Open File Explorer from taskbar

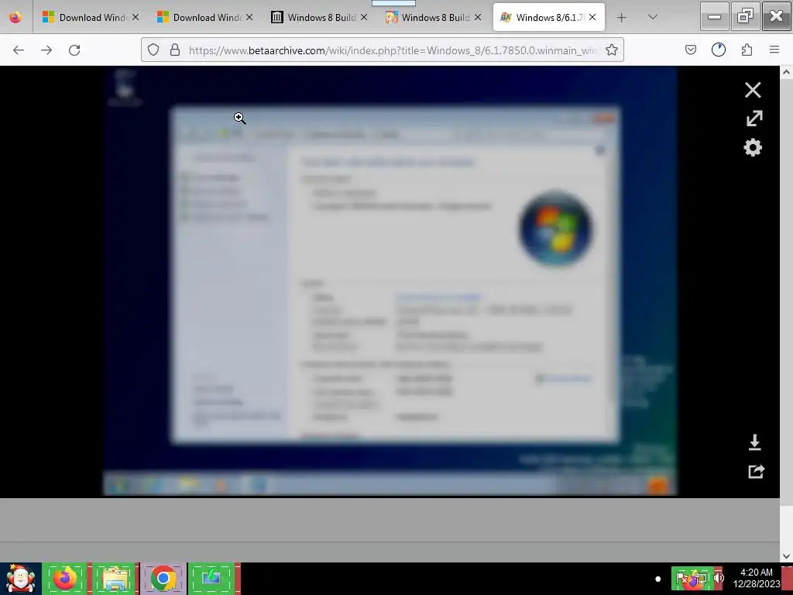[x=115, y=578]
